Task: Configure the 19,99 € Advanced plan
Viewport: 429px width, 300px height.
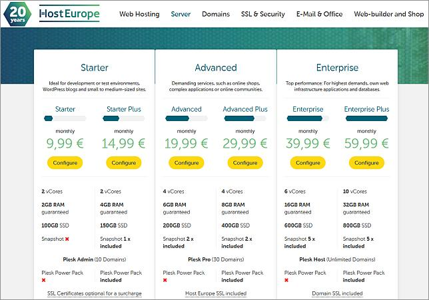Action: (187, 163)
